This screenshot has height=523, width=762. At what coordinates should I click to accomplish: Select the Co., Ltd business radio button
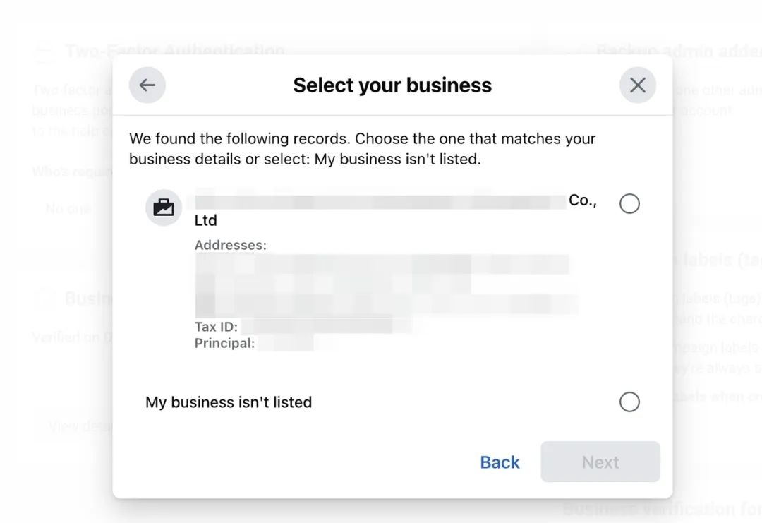point(629,204)
